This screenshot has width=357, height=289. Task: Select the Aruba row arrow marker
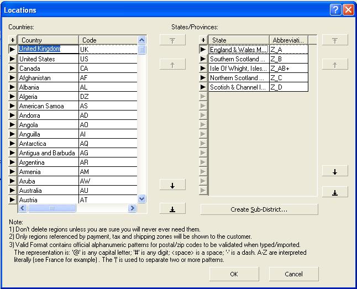coord(13,181)
